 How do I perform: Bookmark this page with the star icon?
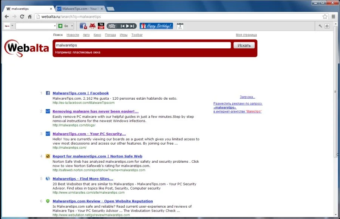click(325, 17)
